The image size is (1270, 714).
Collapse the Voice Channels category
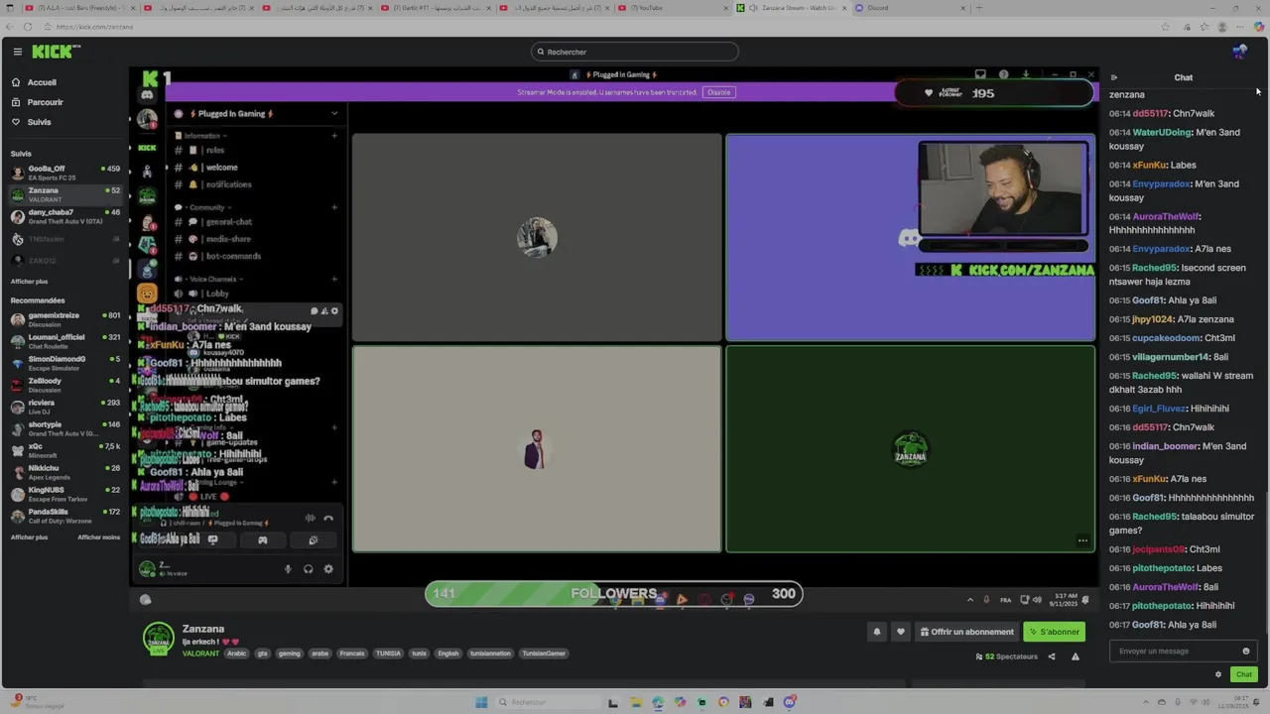tap(213, 279)
